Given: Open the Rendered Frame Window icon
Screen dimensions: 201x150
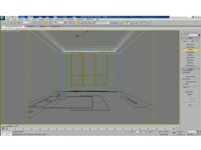Looking at the screenshot, I should 144,23.
